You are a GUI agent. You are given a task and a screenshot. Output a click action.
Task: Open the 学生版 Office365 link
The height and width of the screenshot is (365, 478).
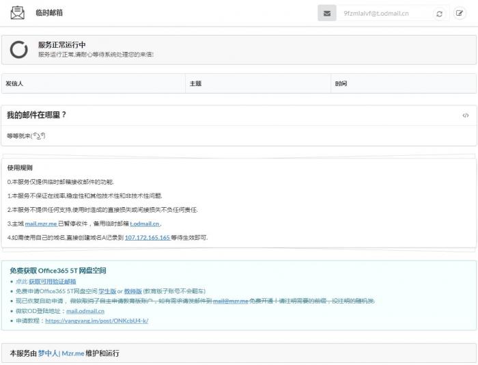pos(107,290)
